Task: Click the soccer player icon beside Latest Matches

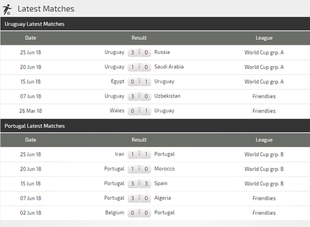Action: [7, 9]
